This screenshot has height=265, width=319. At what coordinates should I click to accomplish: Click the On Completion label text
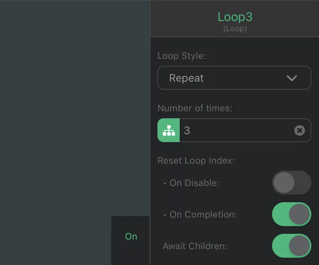pos(203,215)
